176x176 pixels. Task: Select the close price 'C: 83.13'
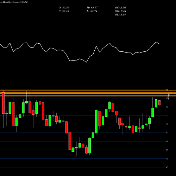coord(64,11)
